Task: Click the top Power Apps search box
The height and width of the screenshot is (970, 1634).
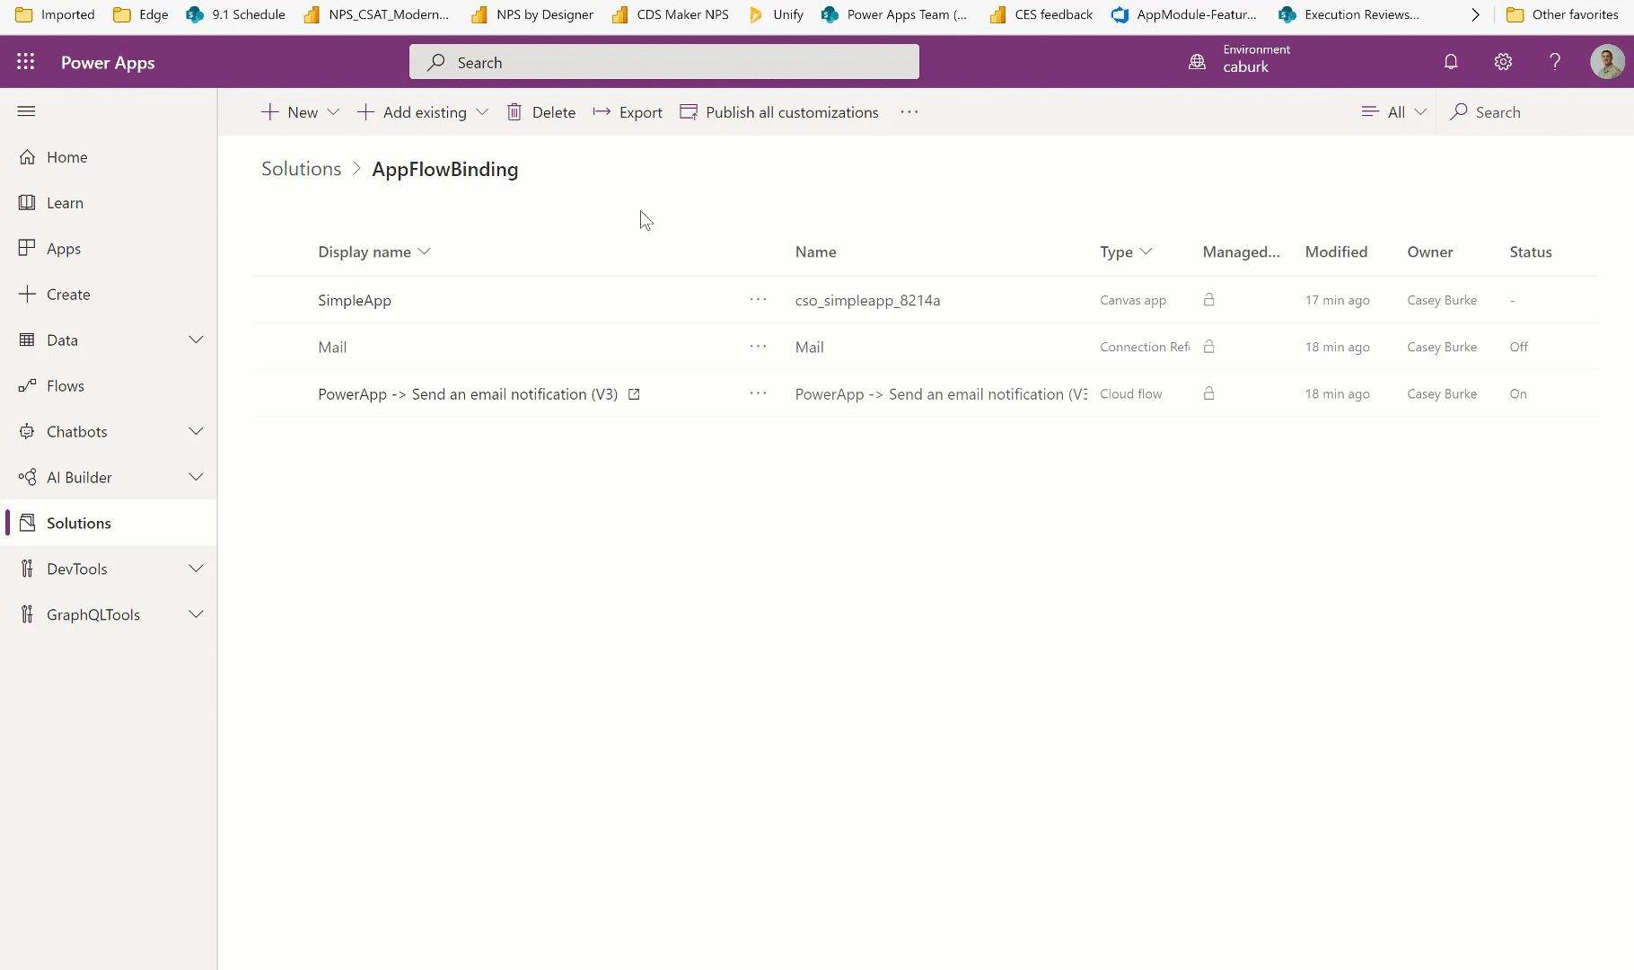Action: click(664, 62)
